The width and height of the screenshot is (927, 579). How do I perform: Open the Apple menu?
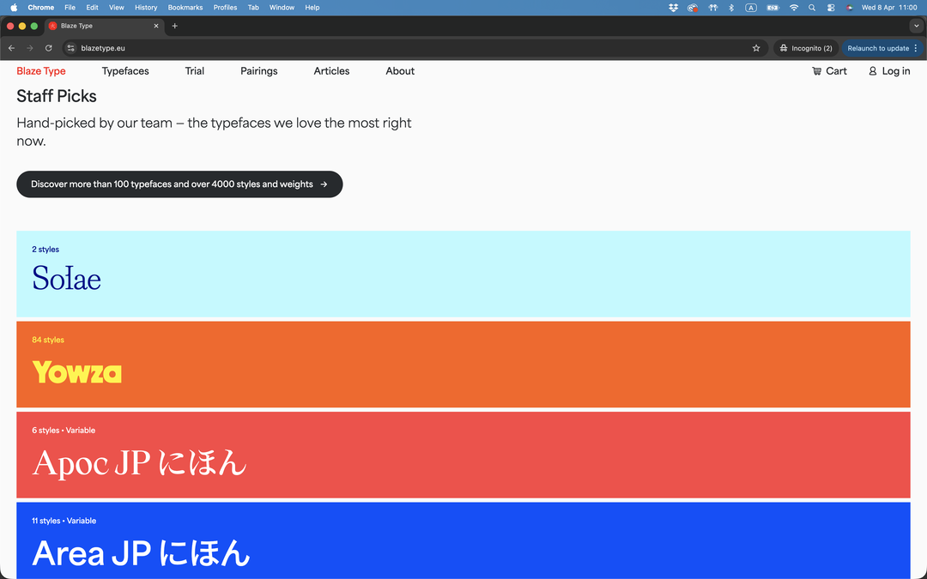(x=15, y=8)
